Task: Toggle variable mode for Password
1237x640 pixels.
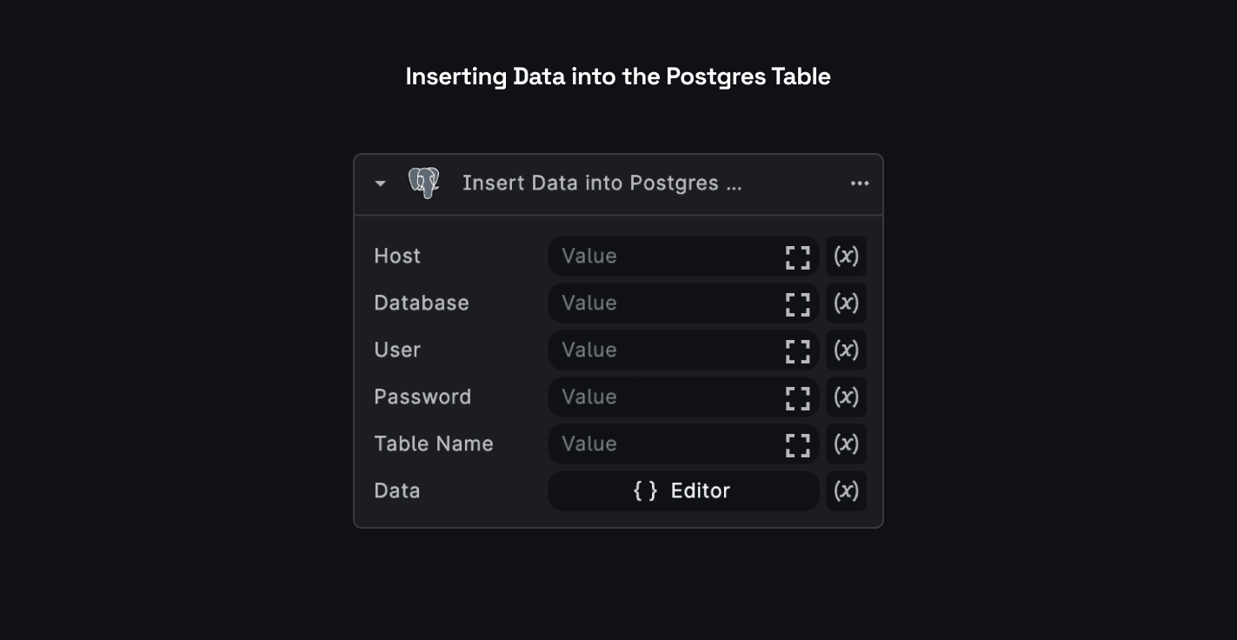Action: pyautogui.click(x=846, y=397)
